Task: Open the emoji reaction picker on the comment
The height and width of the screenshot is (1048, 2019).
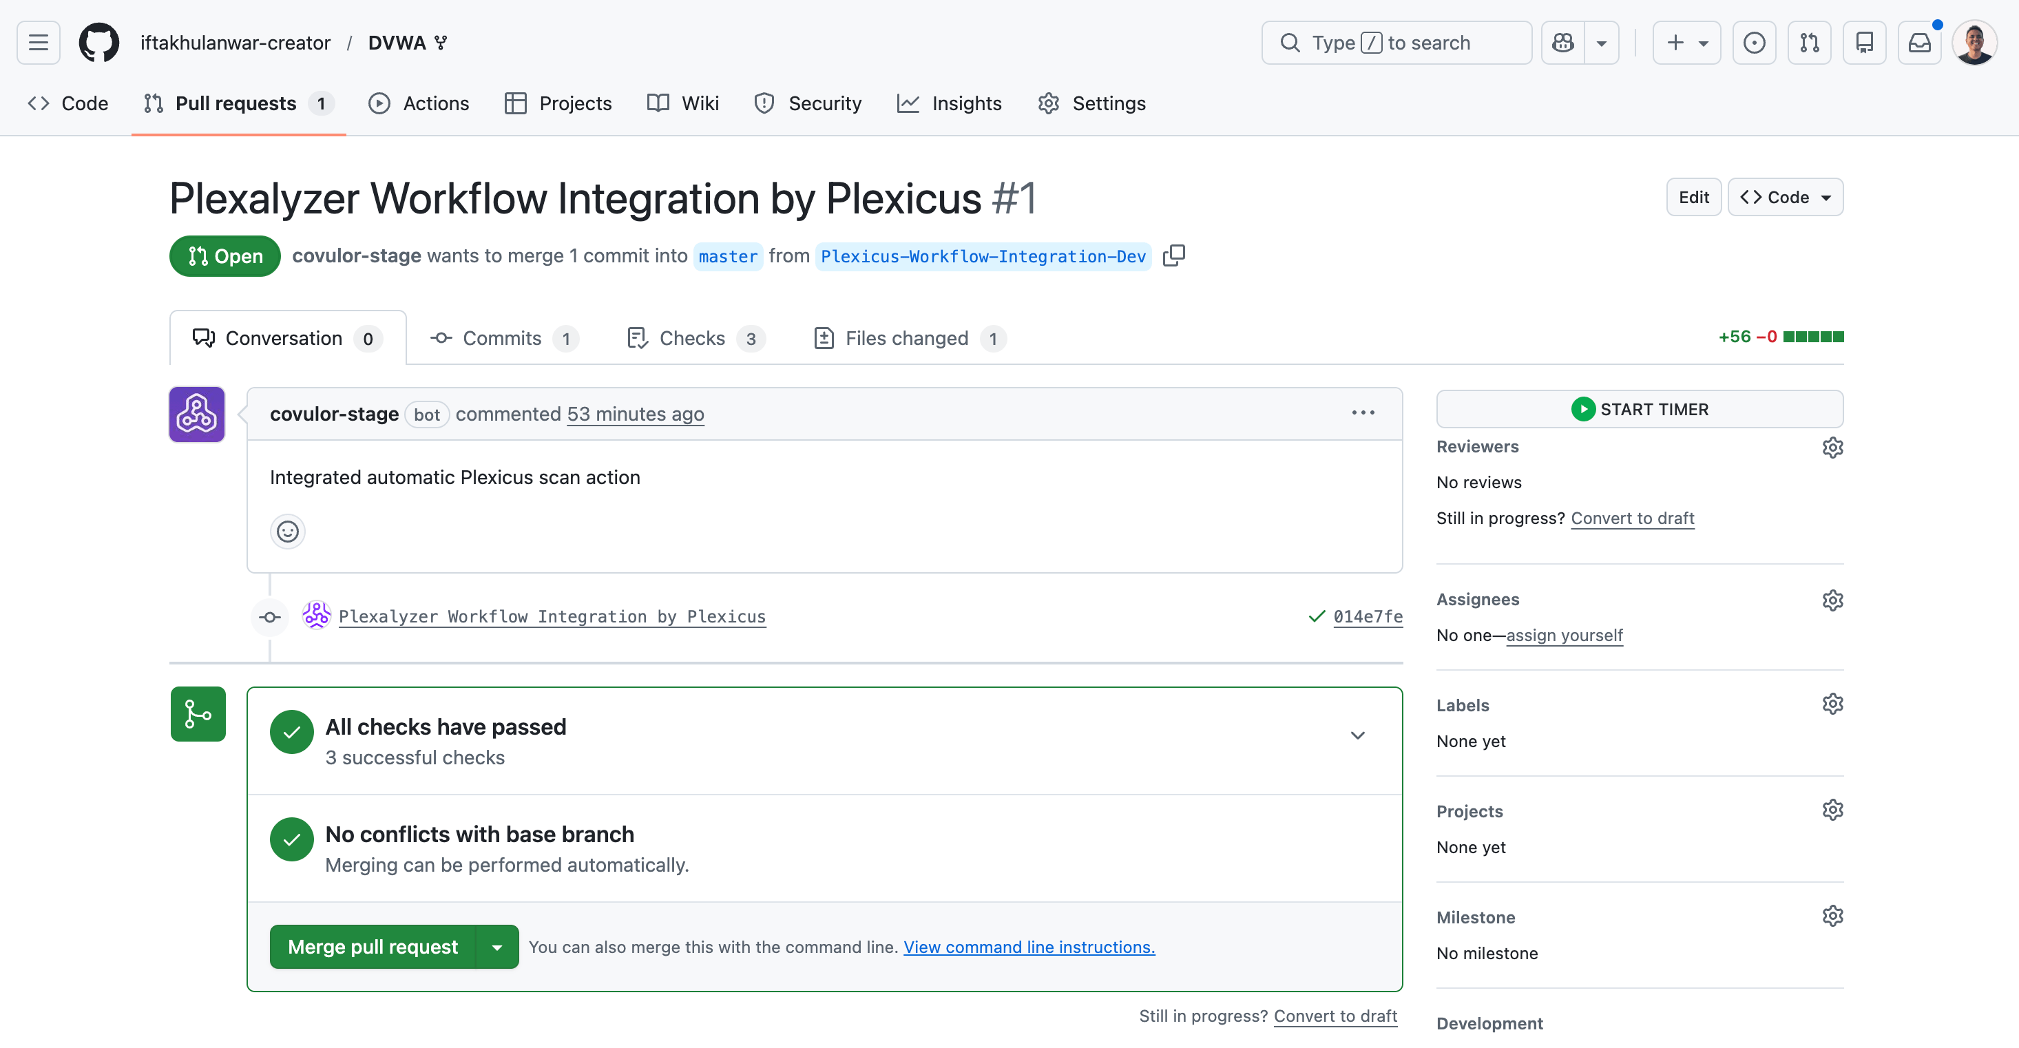Action: click(288, 531)
